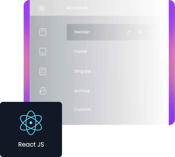Select the archive folder sidebar icon

(43, 91)
